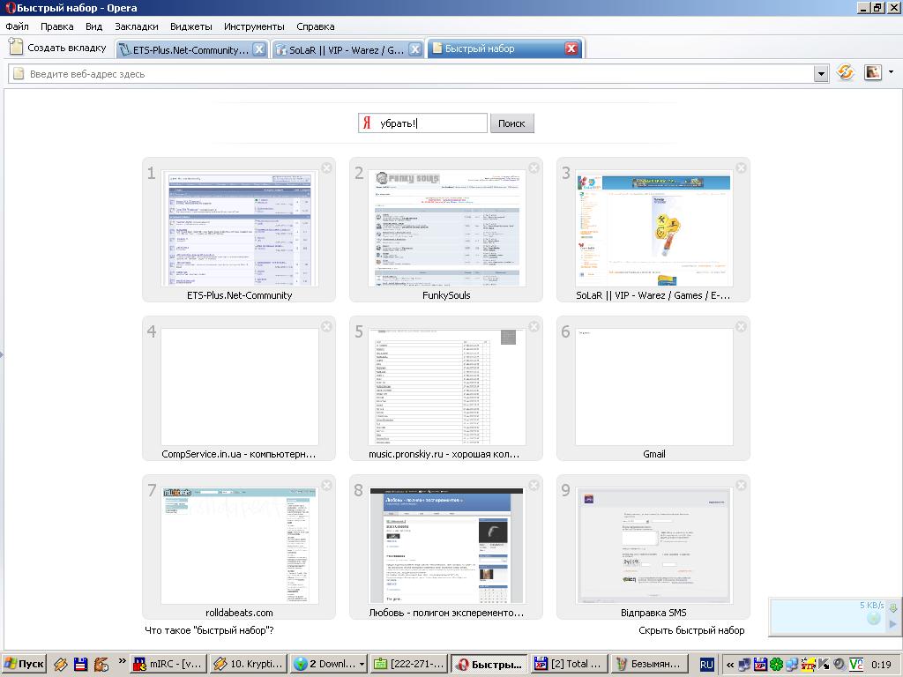Close the SoLaR VIP Warez tab
The image size is (903, 677).
click(x=414, y=49)
